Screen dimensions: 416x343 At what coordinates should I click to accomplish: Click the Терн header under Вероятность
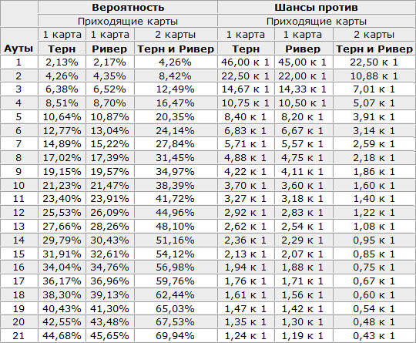[62, 49]
